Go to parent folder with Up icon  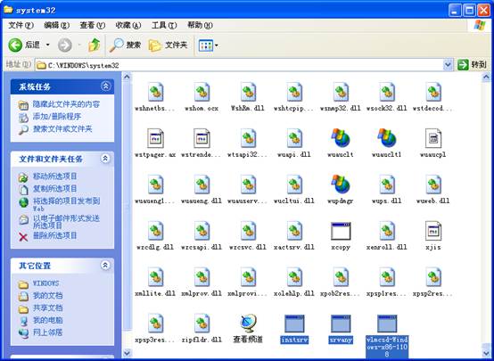[94, 45]
